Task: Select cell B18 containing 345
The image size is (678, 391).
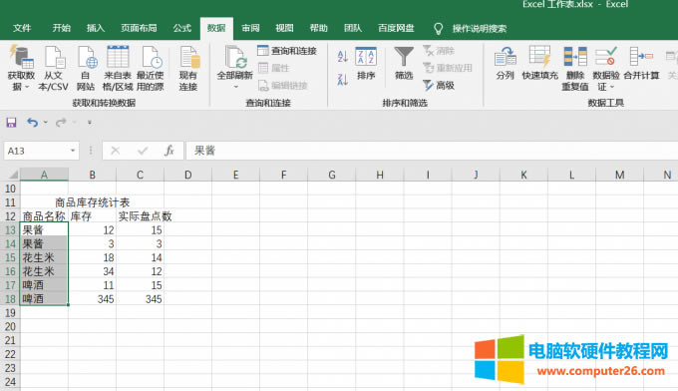Action: tap(92, 299)
